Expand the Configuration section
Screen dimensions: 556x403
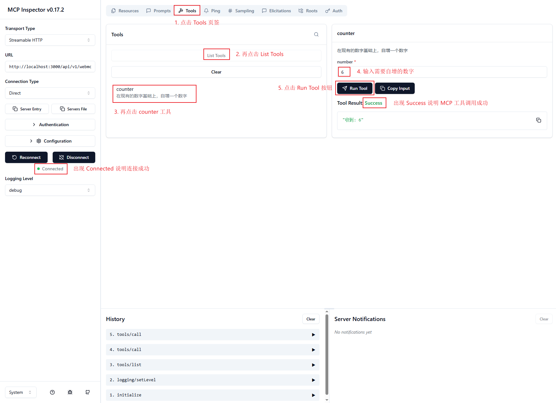point(50,141)
